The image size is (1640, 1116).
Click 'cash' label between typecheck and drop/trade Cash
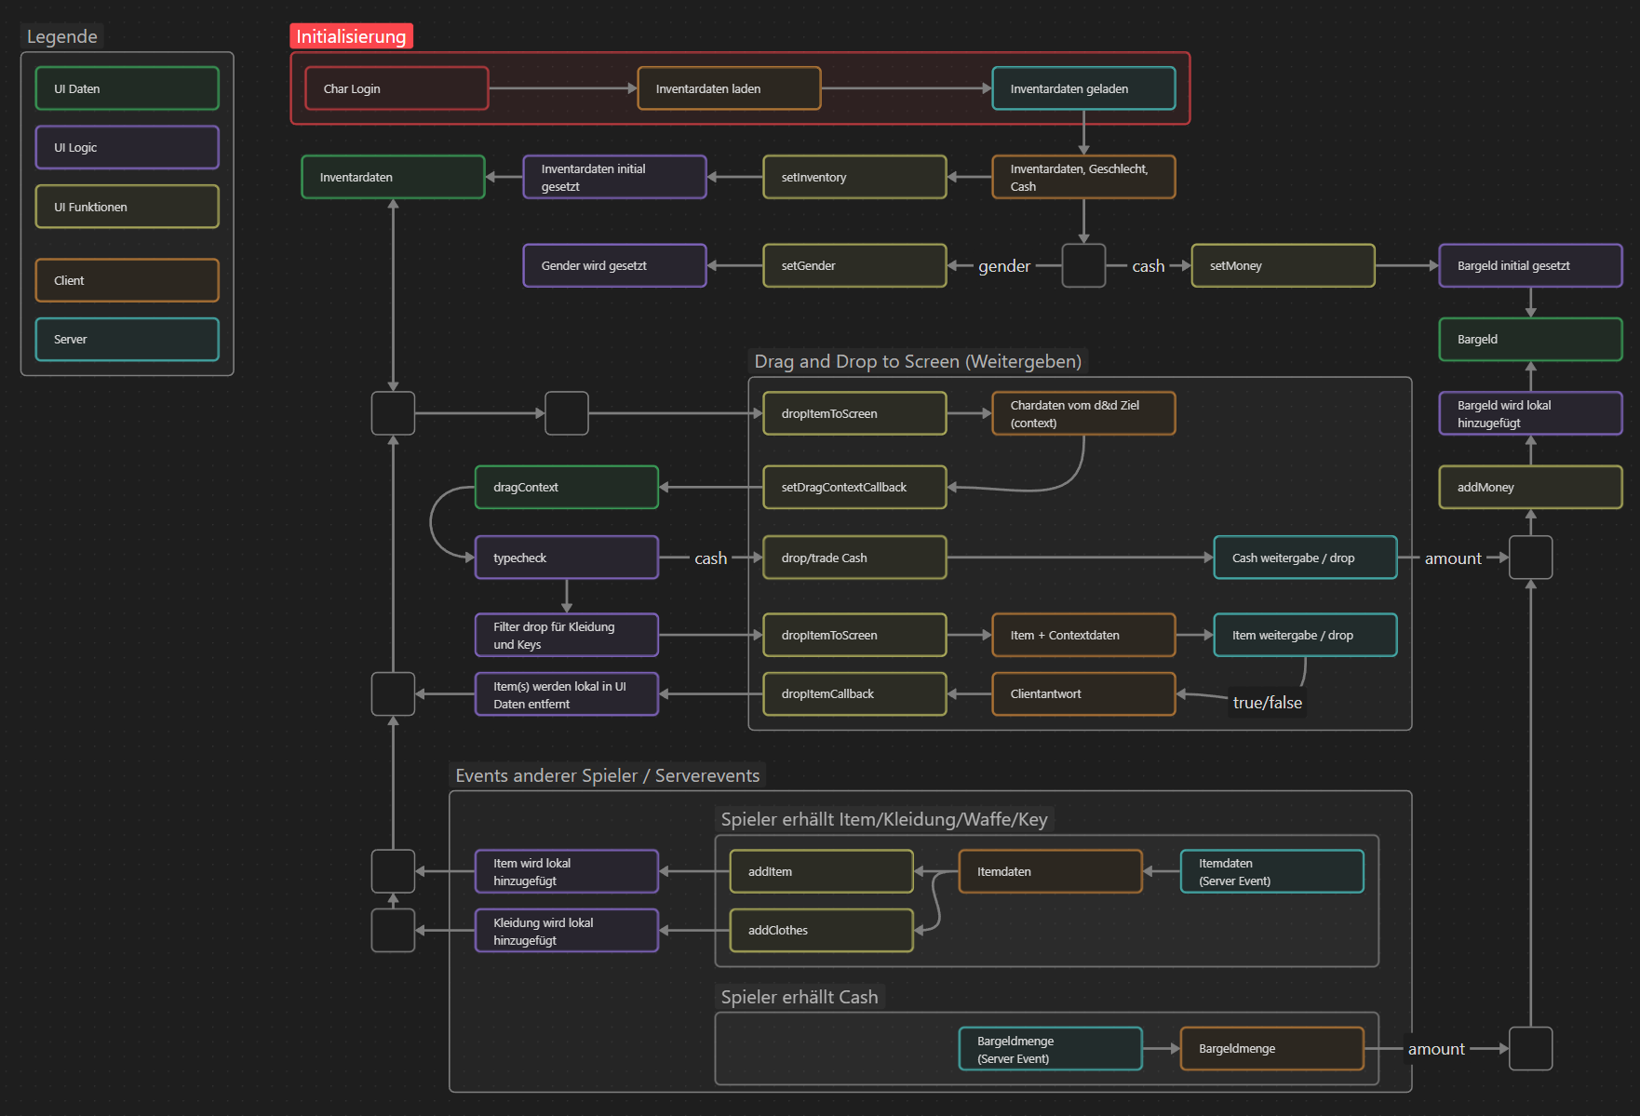click(x=711, y=558)
